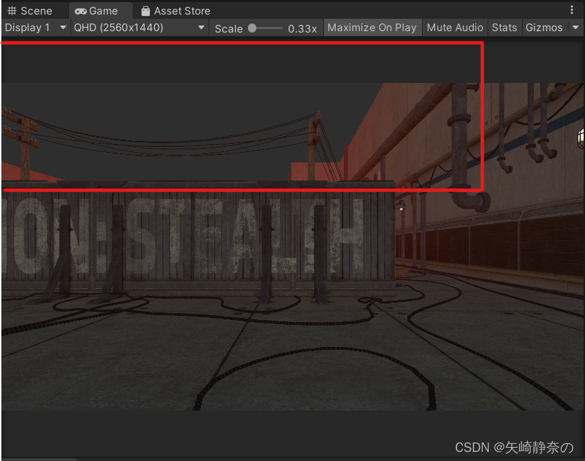Click the Scale slider handle
585x461 pixels.
coord(252,28)
